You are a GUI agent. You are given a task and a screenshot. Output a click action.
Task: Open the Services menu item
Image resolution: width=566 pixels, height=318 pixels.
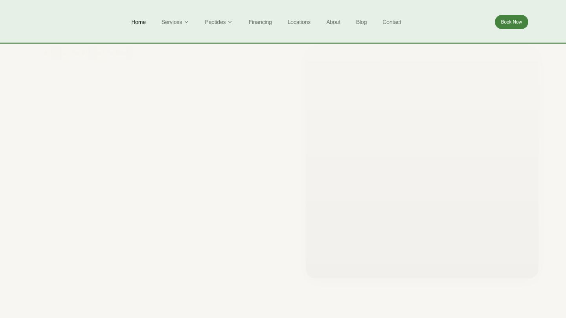tap(171, 22)
